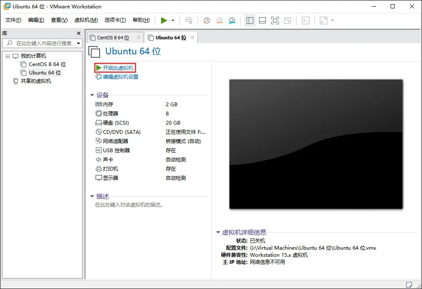Viewport: 422px width, 289px height.
Task: Click the virtual machine screen thumbnail
Action: click(x=316, y=144)
